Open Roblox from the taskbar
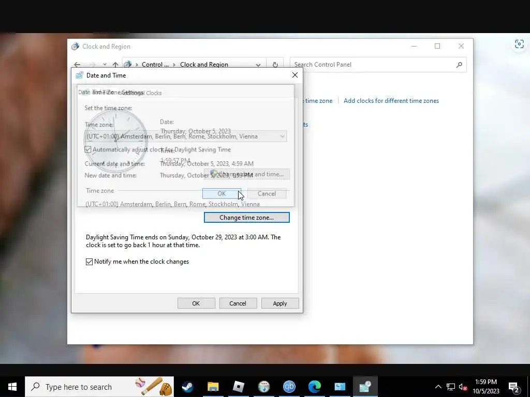This screenshot has width=530, height=397. click(x=238, y=387)
